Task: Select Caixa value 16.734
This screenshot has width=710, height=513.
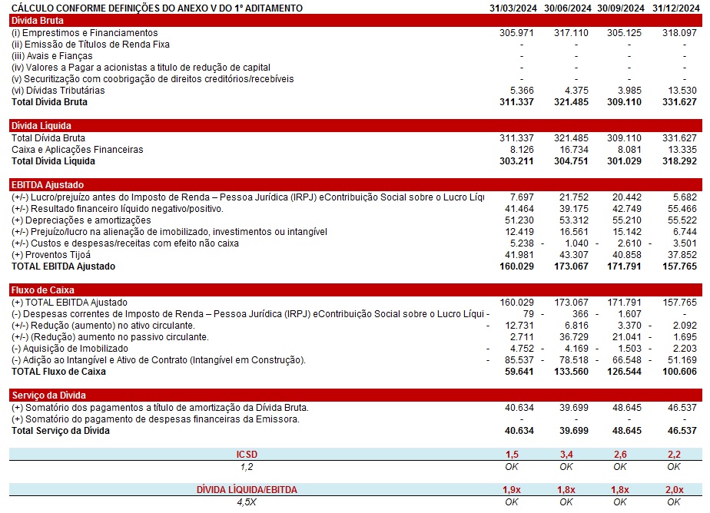Action: [x=574, y=149]
